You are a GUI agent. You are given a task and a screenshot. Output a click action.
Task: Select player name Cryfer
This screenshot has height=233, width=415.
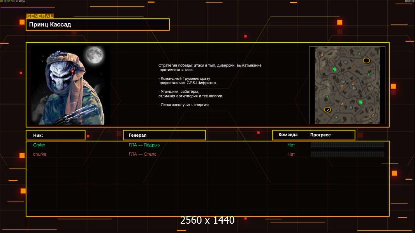point(39,145)
